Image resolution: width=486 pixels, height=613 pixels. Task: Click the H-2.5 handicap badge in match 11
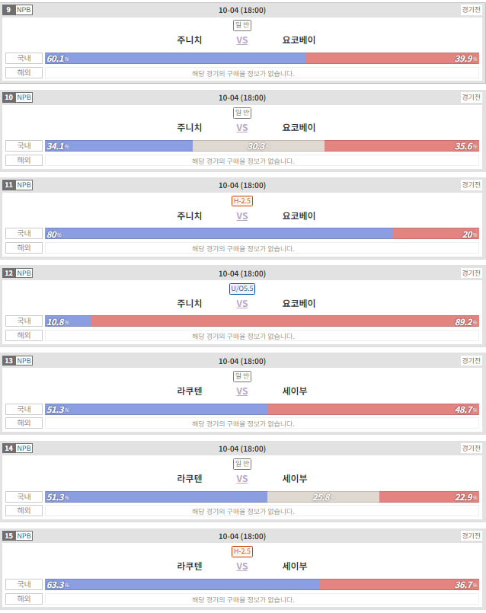[x=242, y=201]
